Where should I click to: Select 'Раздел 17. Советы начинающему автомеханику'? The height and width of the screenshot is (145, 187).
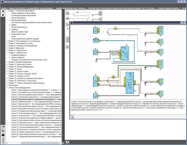(27, 83)
